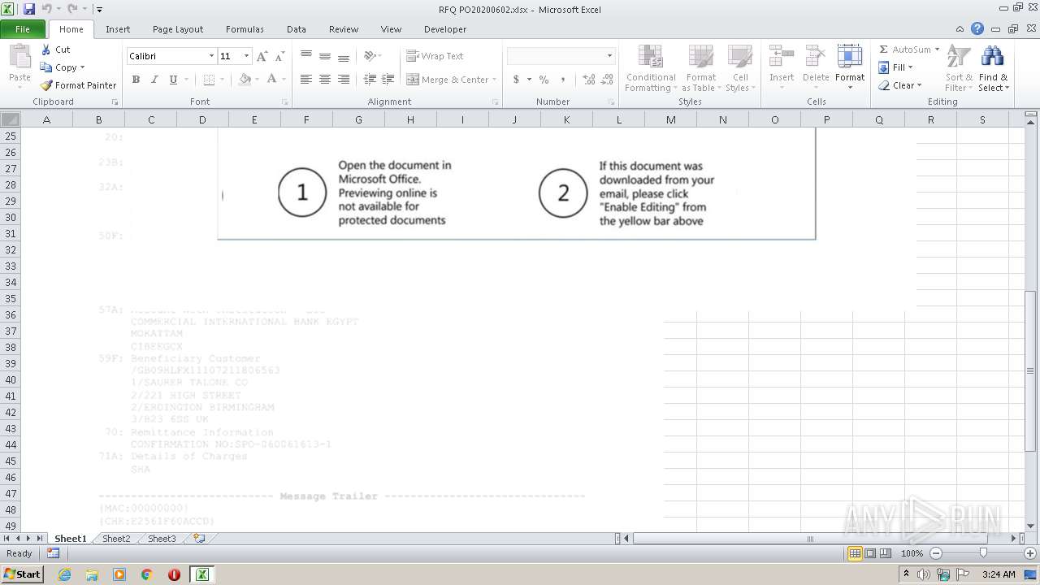Viewport: 1040px width, 585px height.
Task: Open the Number Format dropdown
Action: tap(609, 56)
